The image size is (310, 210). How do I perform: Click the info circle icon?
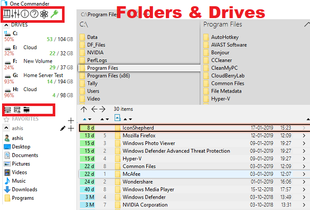(x=25, y=14)
